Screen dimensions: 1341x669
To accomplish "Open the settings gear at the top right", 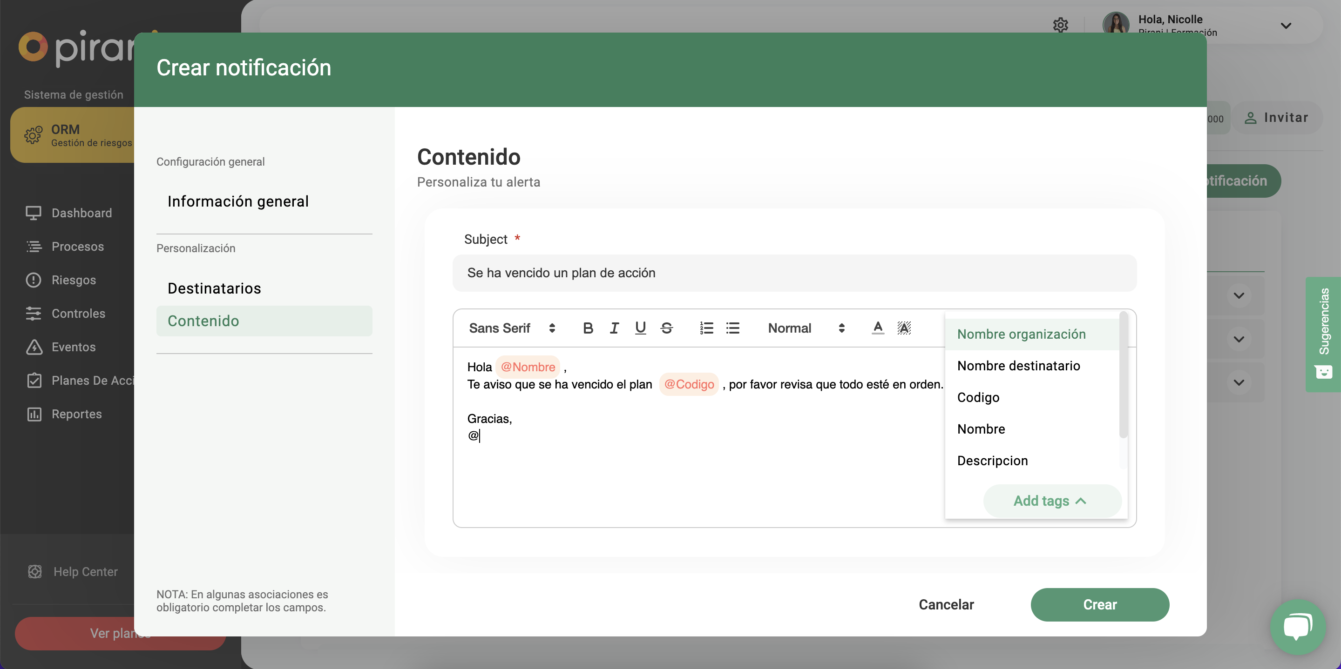I will 1060,25.
